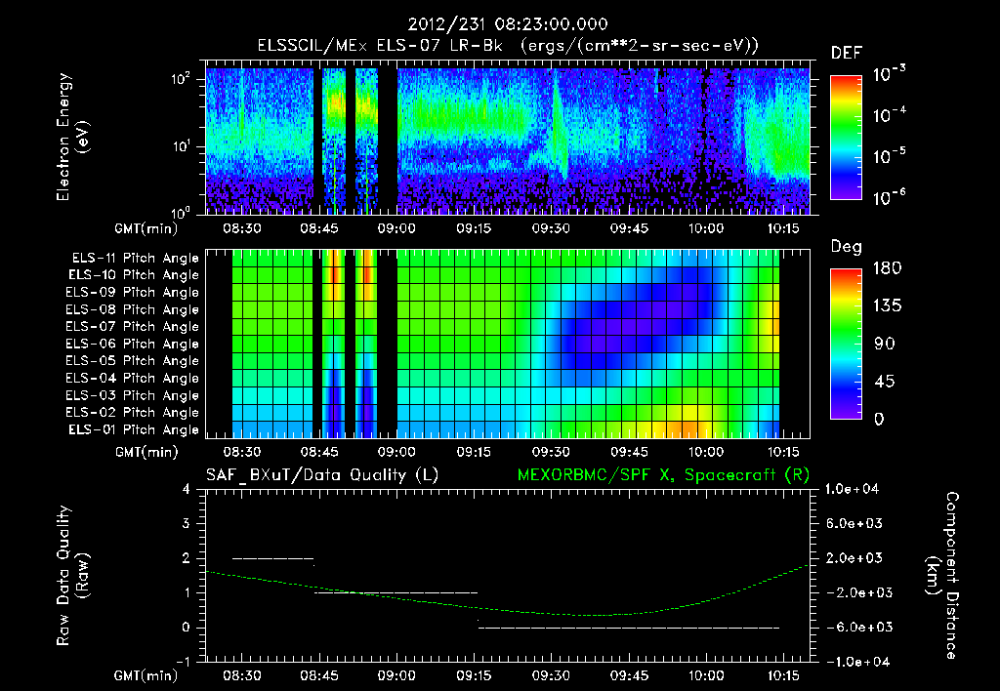Select the ELS-02 Pitch Angle row label
Screen dimensions: 1000x691
click(x=133, y=413)
